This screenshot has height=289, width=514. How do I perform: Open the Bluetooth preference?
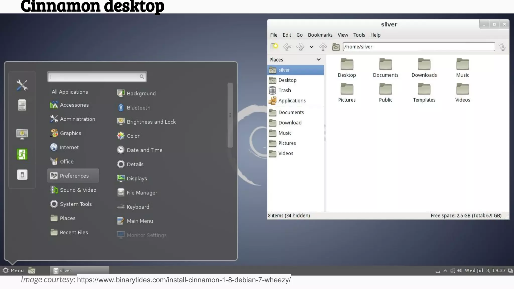click(x=134, y=108)
